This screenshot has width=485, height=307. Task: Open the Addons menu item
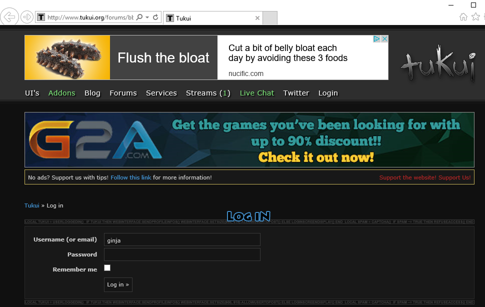[x=61, y=93]
